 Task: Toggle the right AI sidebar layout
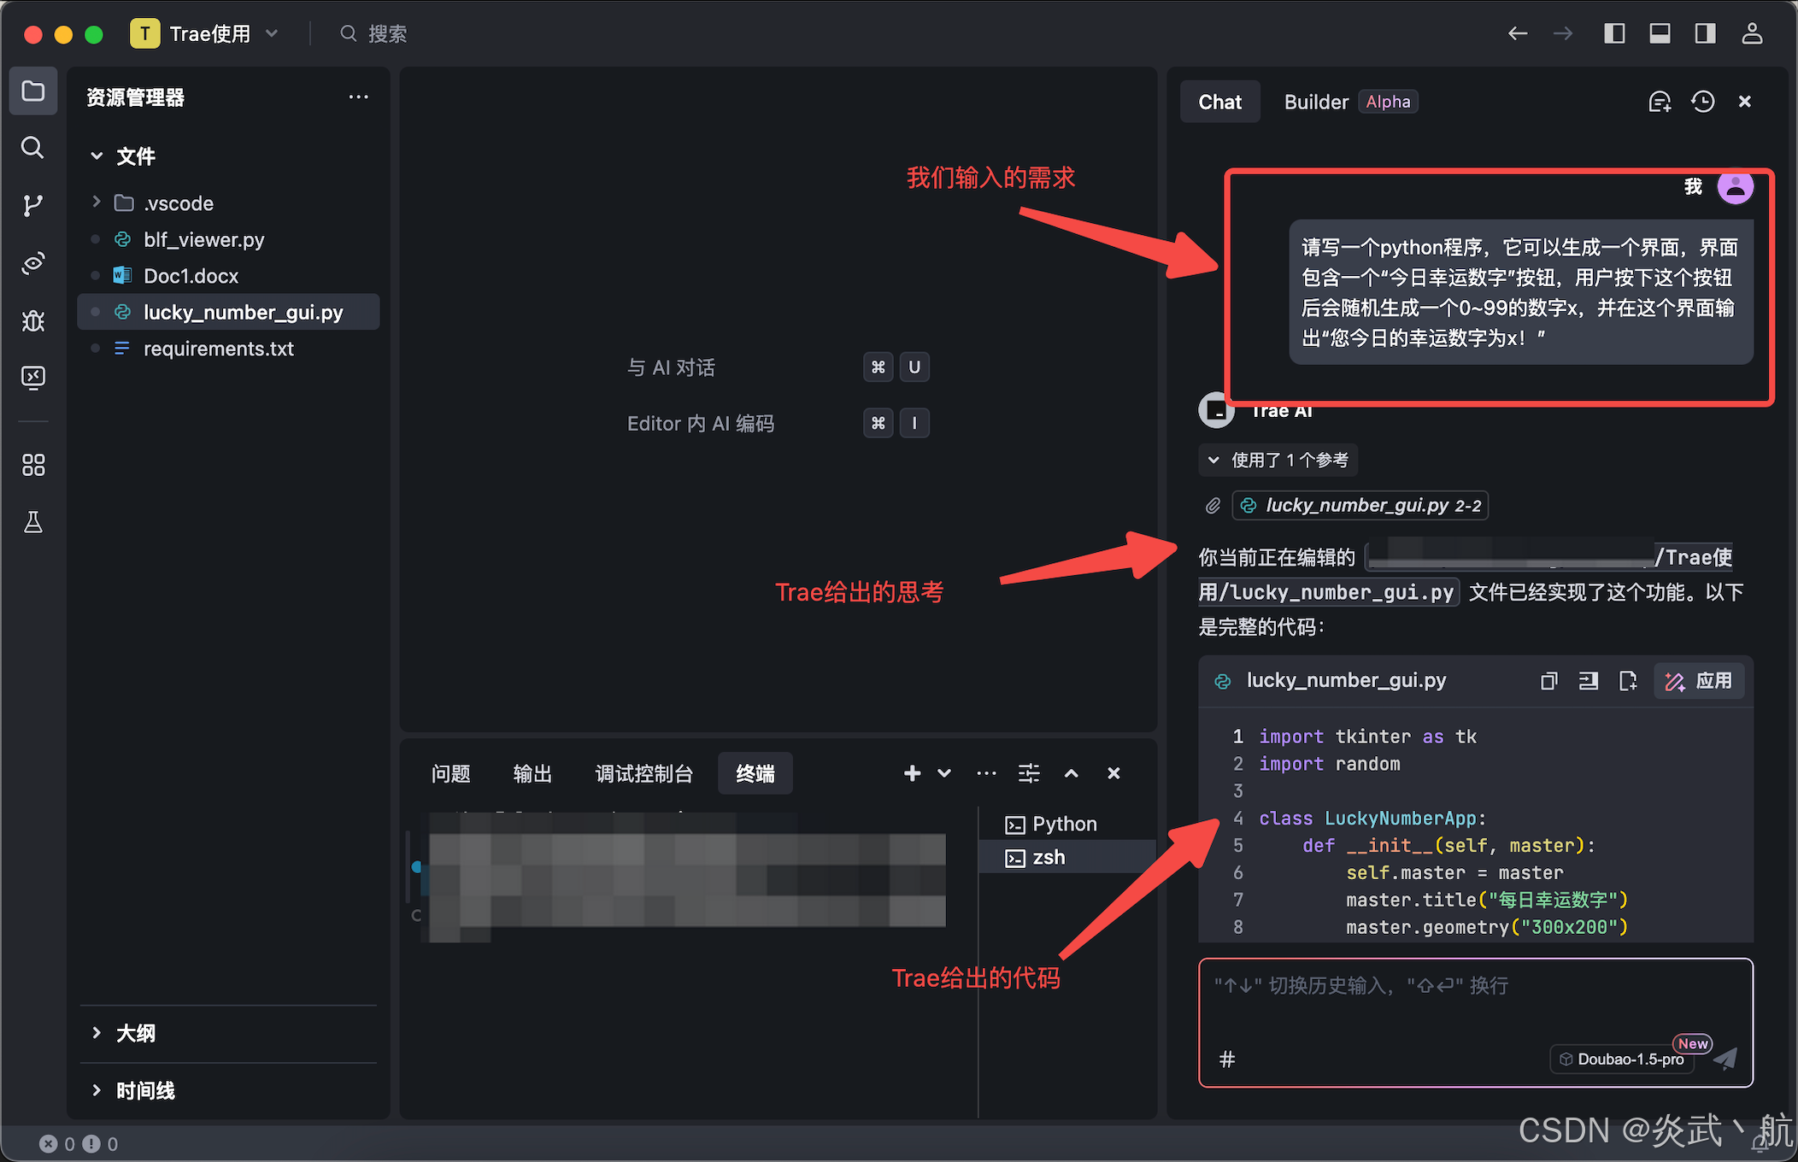(1705, 33)
